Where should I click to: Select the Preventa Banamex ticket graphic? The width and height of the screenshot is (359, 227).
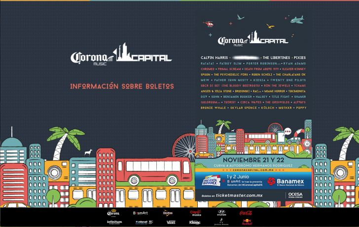point(212,181)
